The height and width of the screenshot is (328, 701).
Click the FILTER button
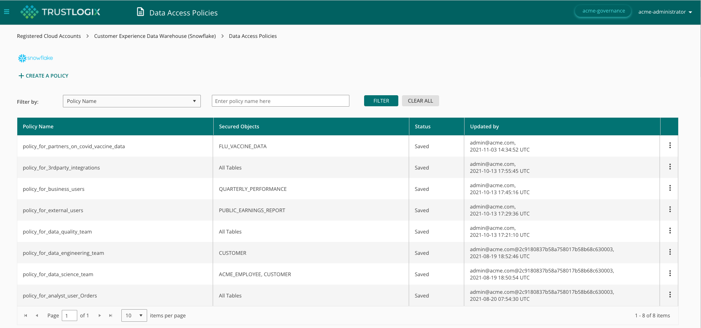381,101
